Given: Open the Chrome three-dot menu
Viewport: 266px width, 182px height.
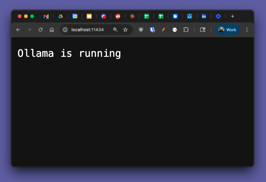Looking at the screenshot, I should tap(247, 30).
